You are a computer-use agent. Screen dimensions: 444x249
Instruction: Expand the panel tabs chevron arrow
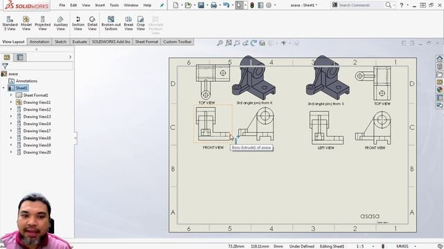[x=70, y=57]
